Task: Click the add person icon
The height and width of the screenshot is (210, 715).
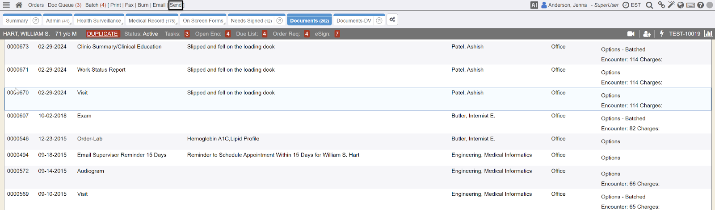Action: (647, 34)
